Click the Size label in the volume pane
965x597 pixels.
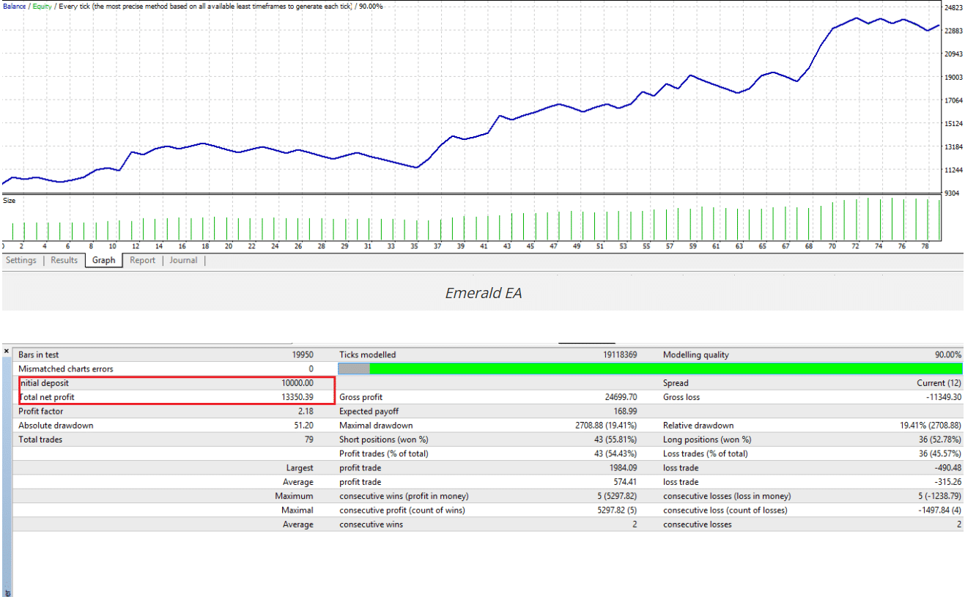coord(10,200)
